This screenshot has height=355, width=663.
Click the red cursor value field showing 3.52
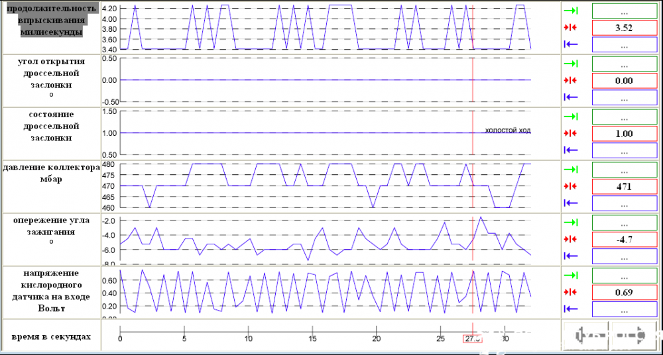[624, 27]
